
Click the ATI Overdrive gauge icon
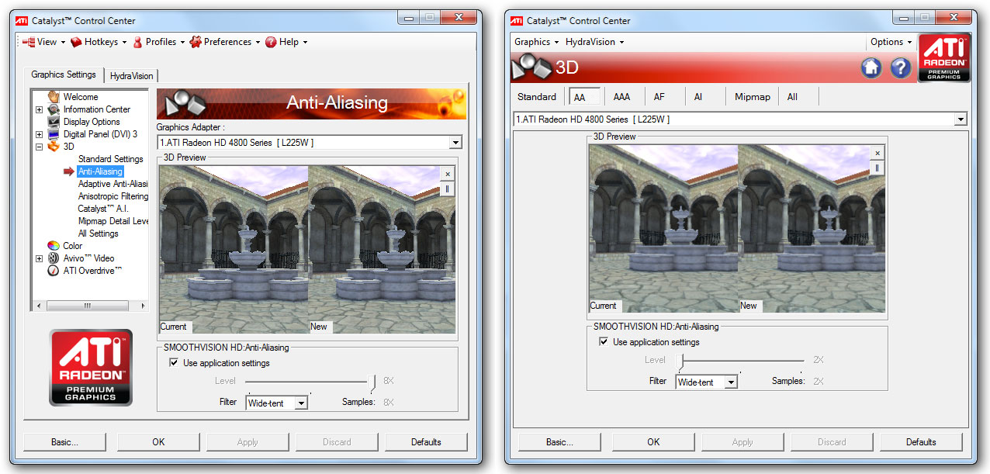(x=54, y=271)
